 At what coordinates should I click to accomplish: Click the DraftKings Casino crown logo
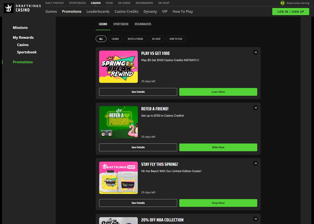(x=9, y=8)
